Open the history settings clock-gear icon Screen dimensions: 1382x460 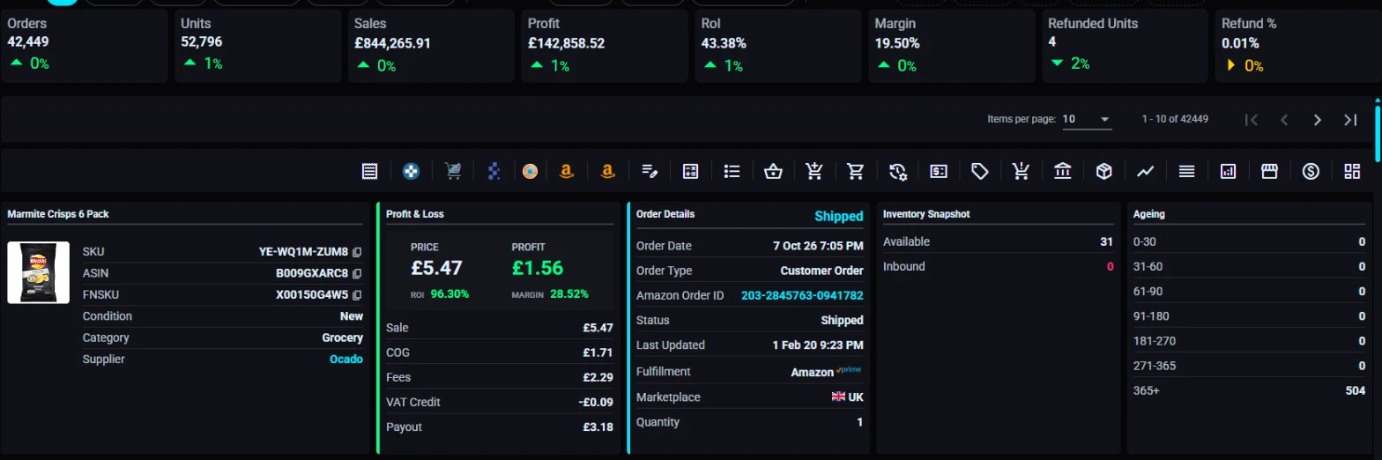(898, 172)
